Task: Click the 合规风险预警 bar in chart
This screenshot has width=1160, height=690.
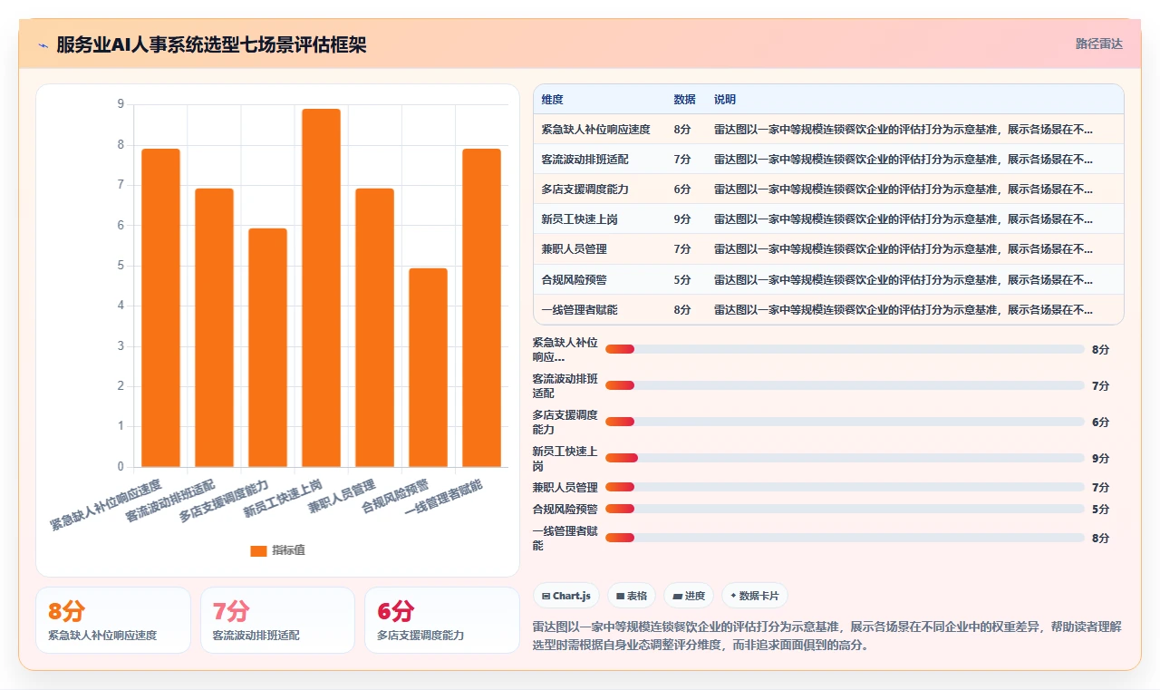Action: pos(428,368)
